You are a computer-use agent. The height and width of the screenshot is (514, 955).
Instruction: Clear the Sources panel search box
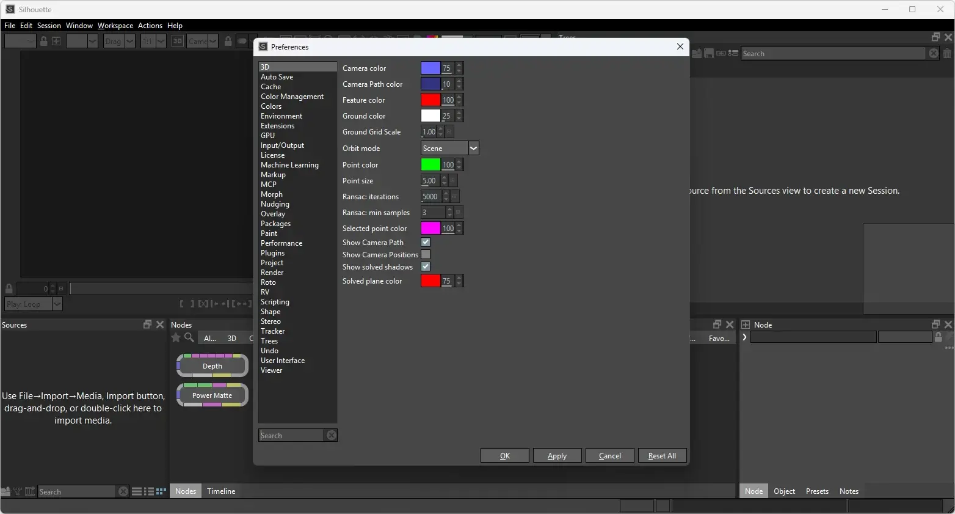123,491
